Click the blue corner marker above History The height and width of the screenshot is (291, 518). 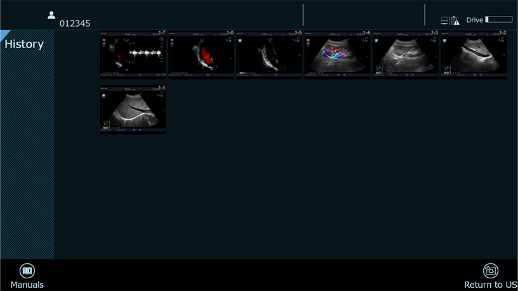[x=3, y=33]
